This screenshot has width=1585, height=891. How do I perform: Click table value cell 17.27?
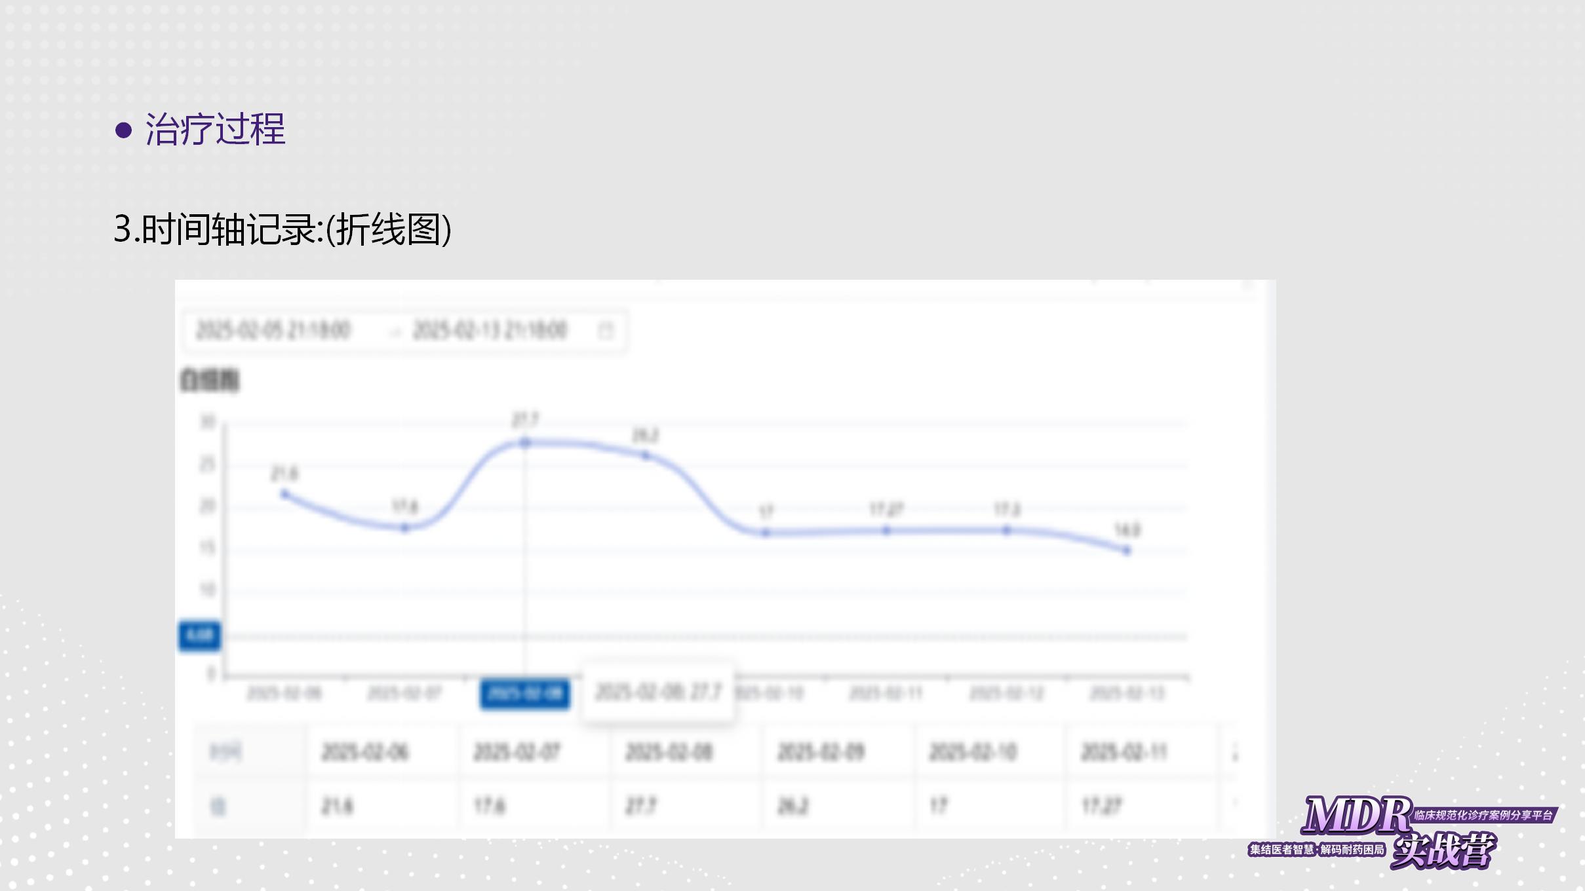tap(1102, 805)
